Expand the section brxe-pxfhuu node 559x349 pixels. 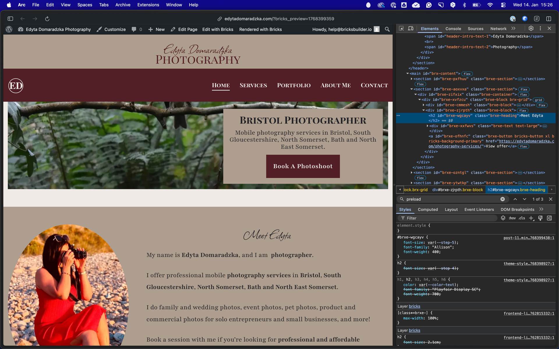412,79
